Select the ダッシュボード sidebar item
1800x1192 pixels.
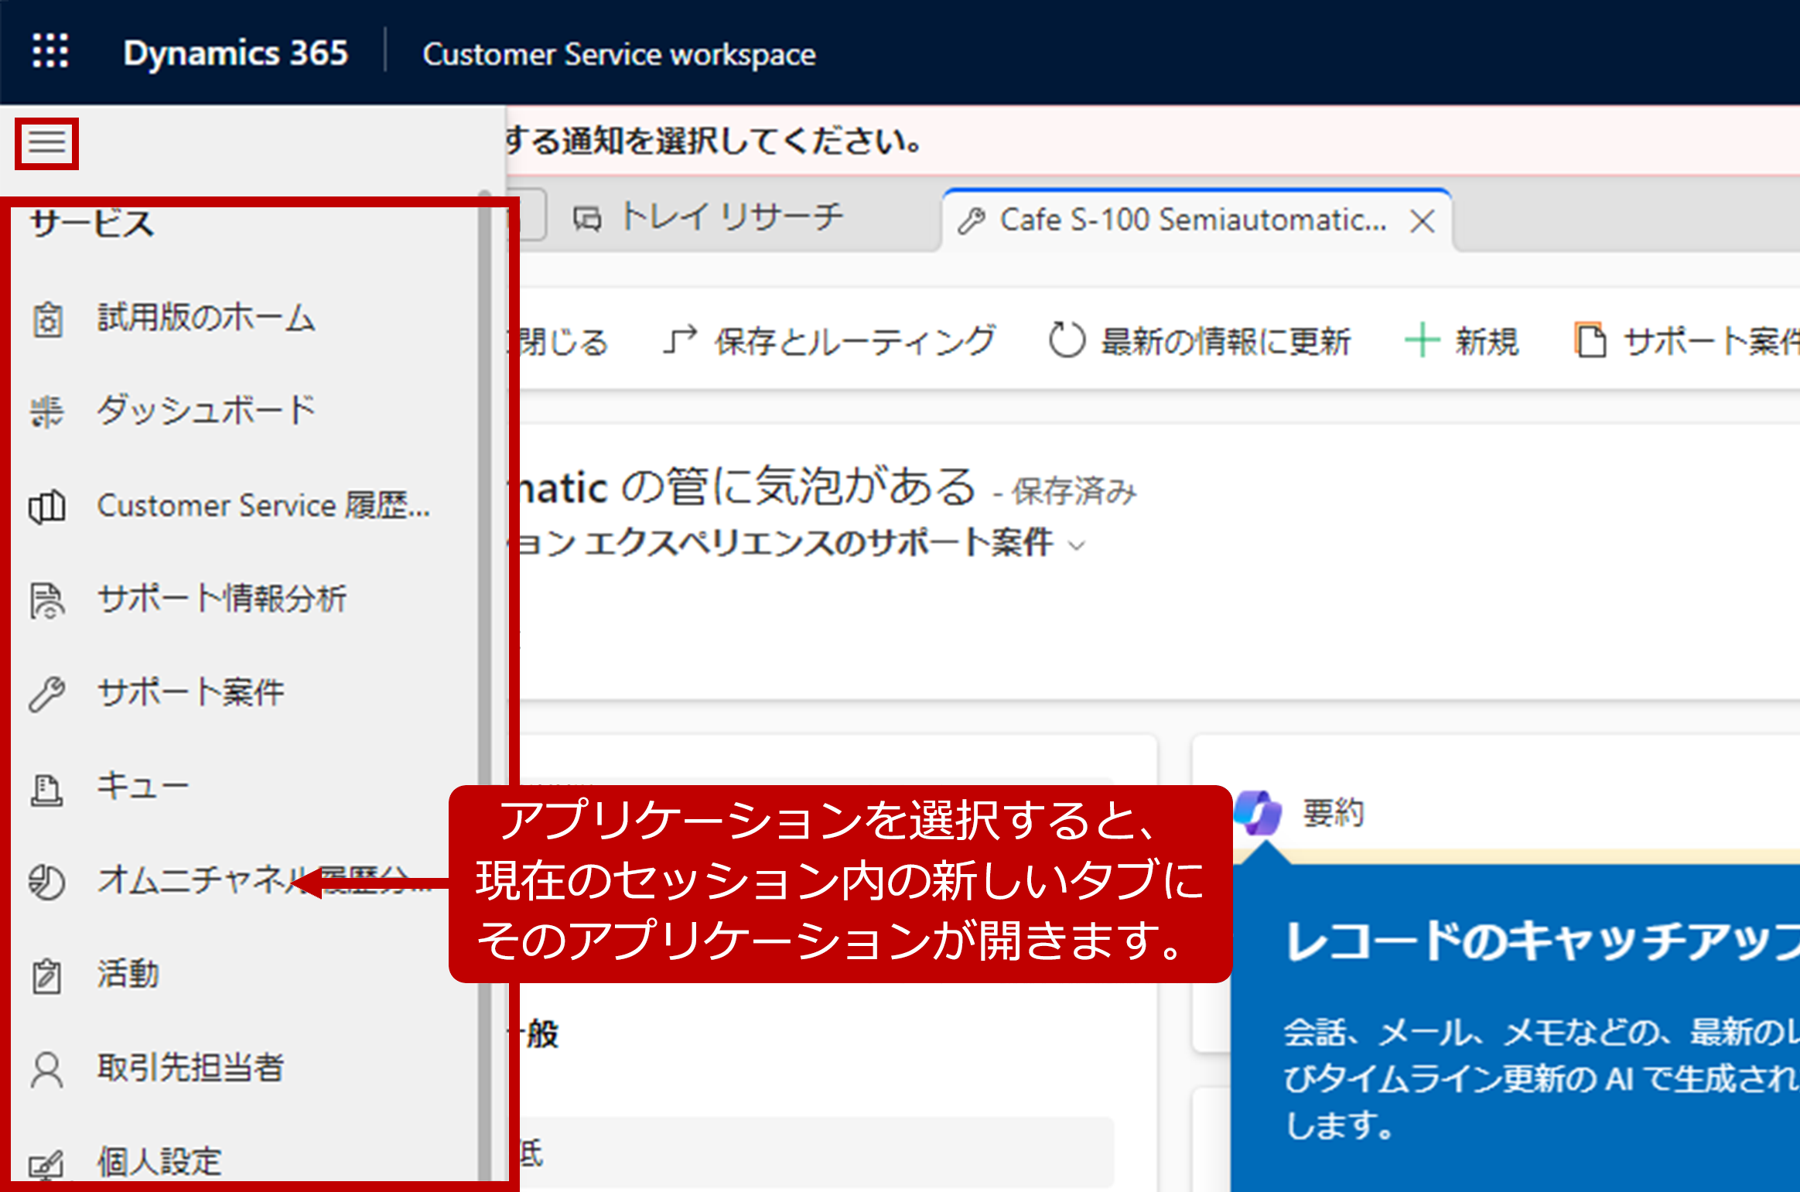(x=205, y=411)
